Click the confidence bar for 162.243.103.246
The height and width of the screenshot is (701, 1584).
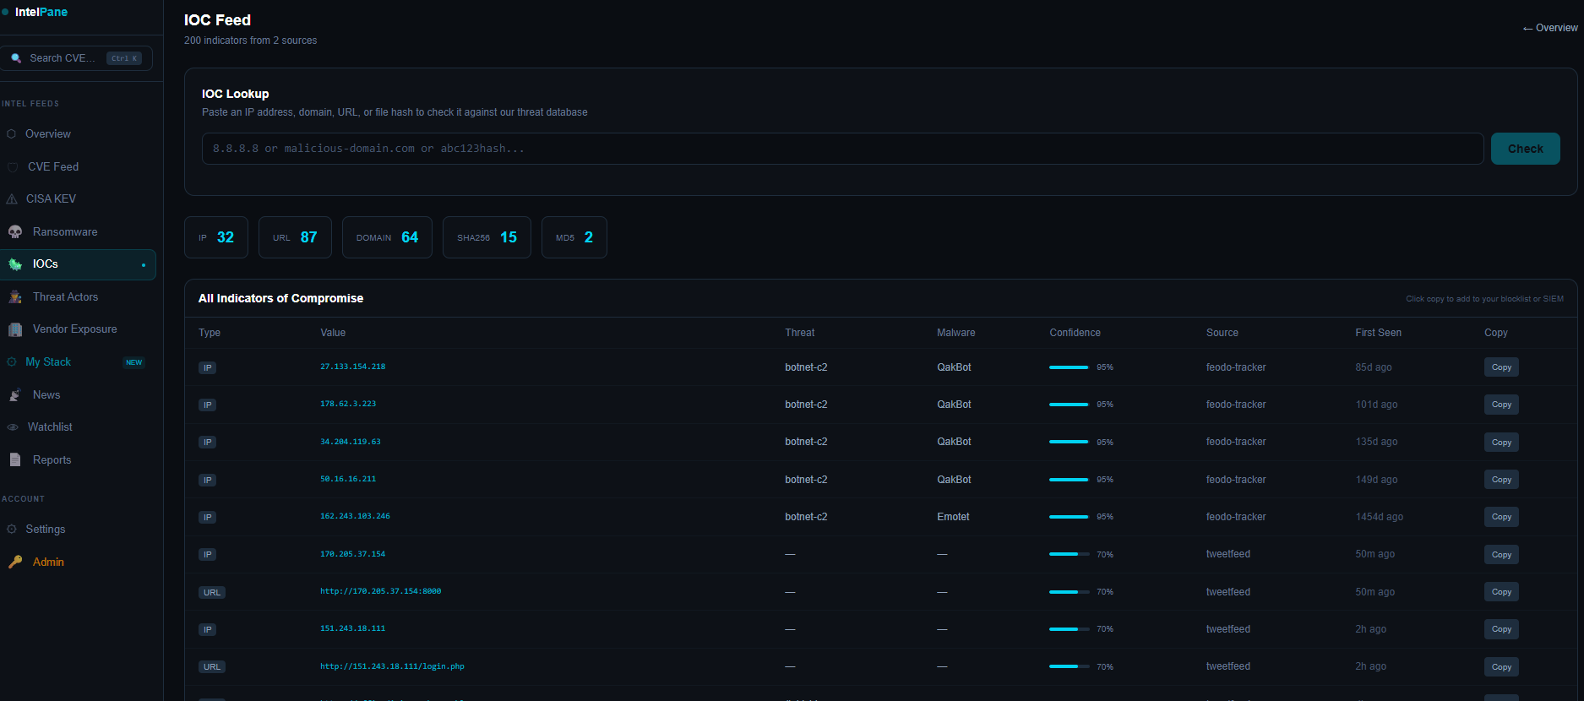click(x=1069, y=517)
